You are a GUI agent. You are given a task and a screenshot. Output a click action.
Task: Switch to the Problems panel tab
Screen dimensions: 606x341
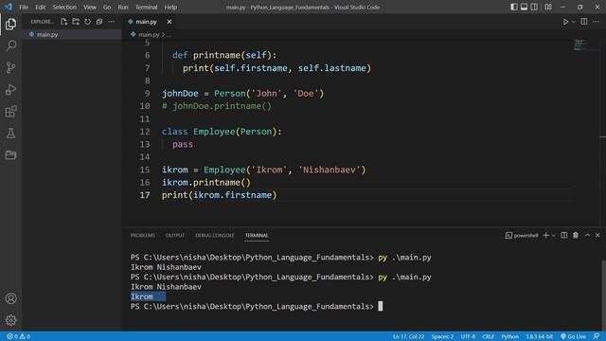click(x=143, y=236)
